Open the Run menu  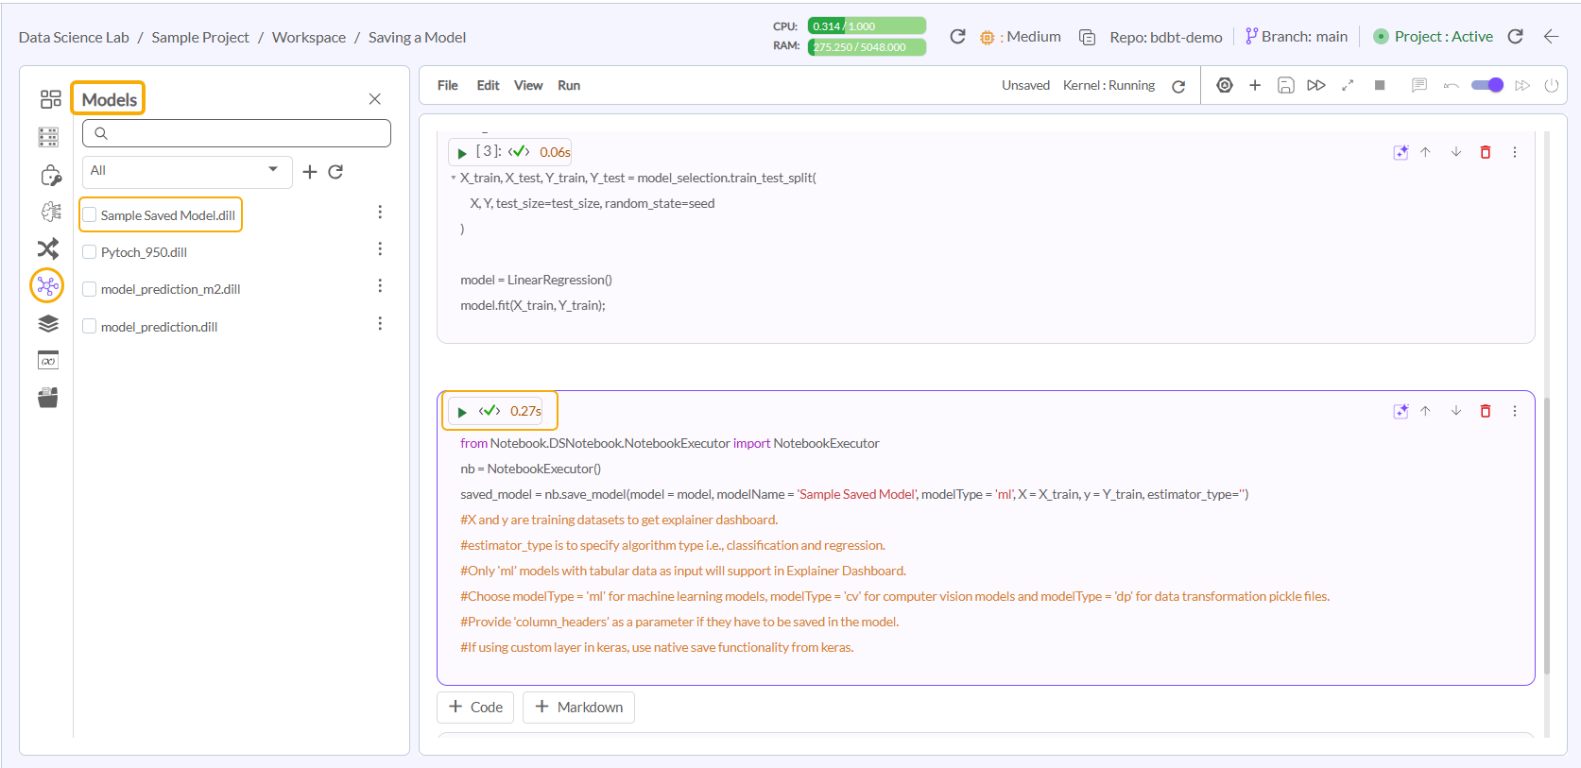click(568, 85)
